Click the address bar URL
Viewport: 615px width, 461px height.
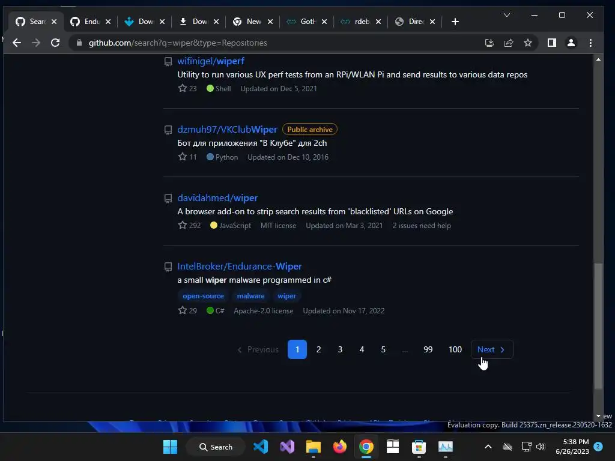click(178, 43)
